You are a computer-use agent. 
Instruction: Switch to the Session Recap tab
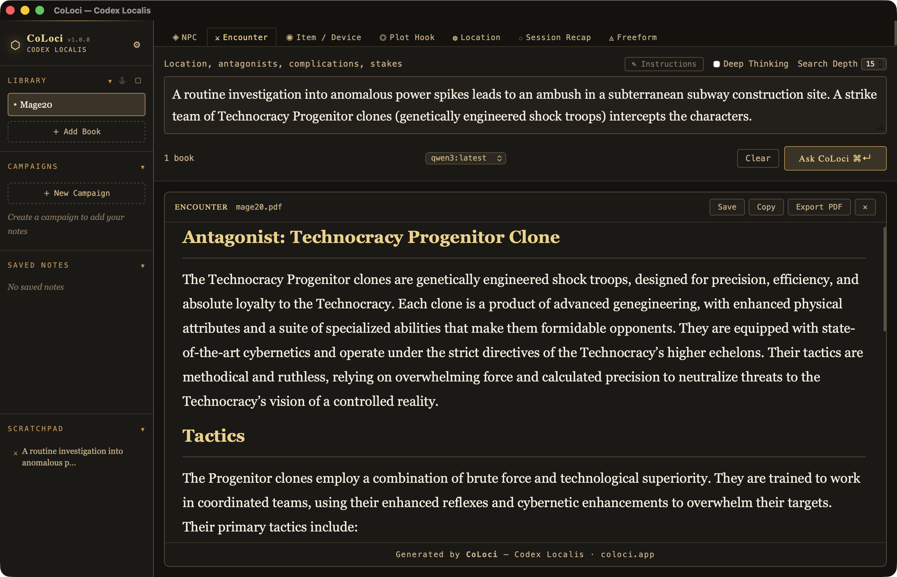(554, 38)
